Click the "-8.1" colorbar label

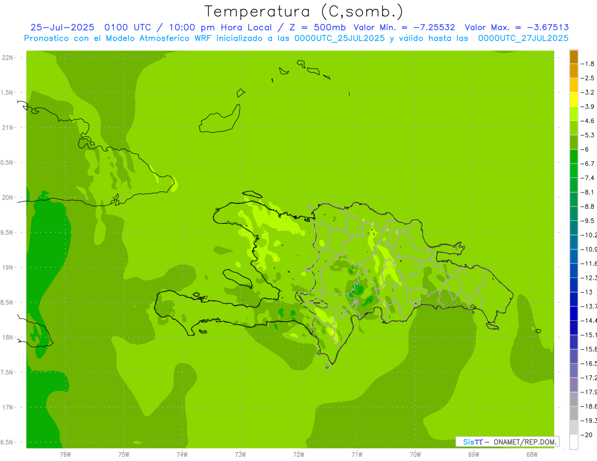(588, 192)
